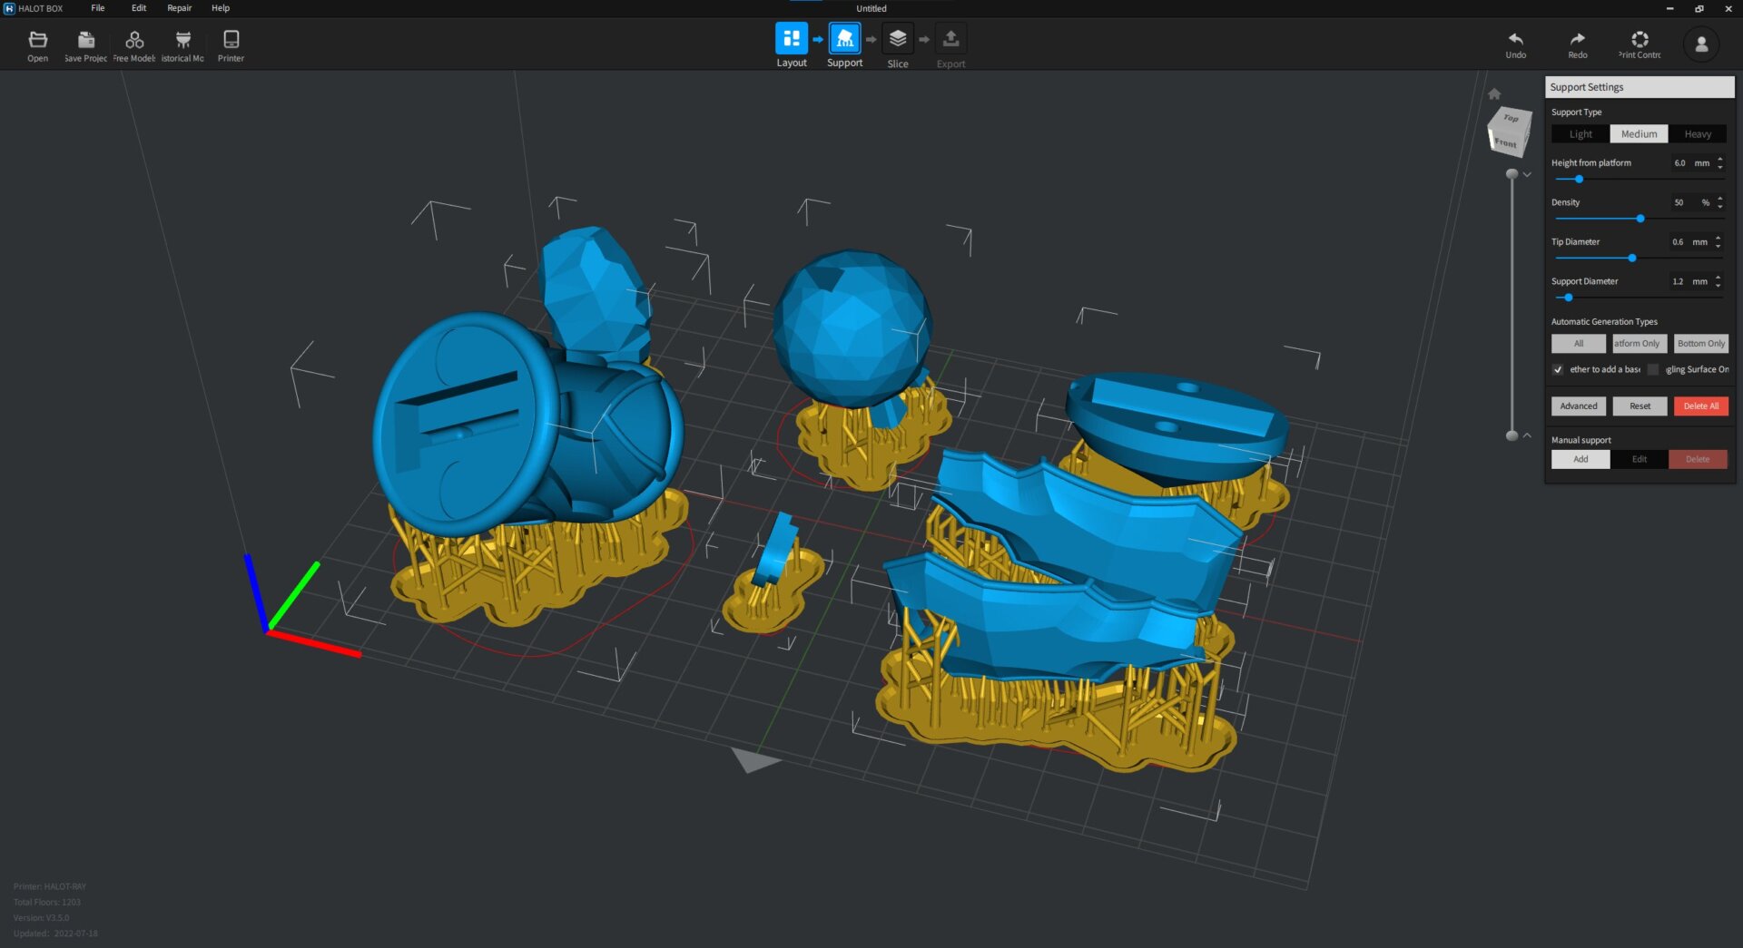Click the Advanced settings button
Image resolution: width=1743 pixels, height=948 pixels.
(1578, 406)
